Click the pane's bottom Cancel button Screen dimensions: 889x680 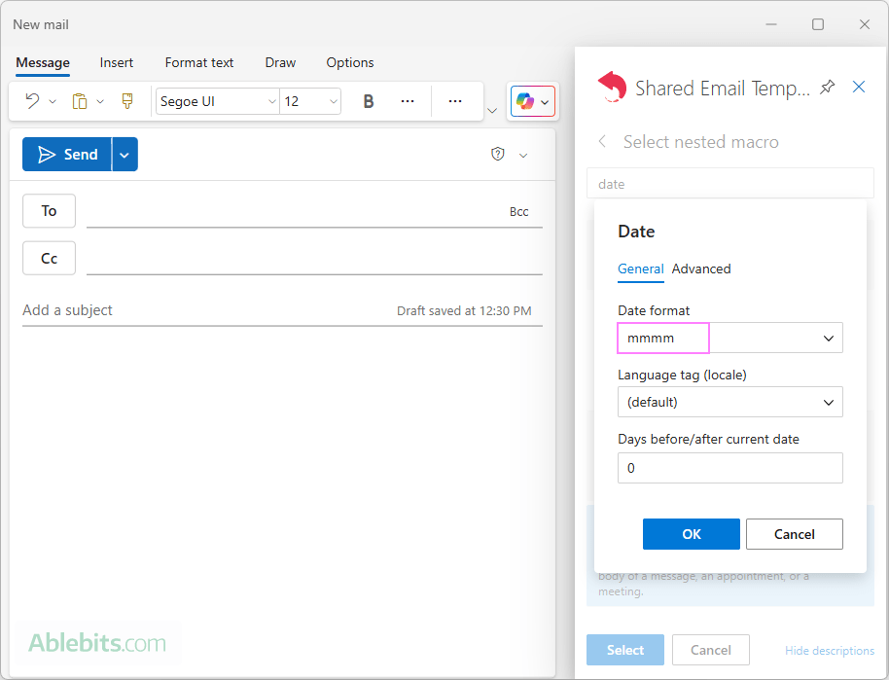tap(711, 650)
